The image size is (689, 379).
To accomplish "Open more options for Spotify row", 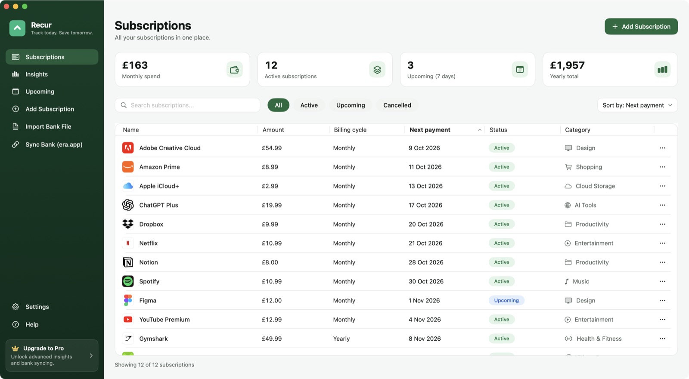I will click(662, 281).
